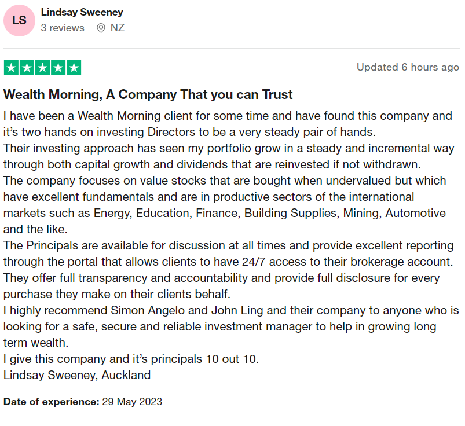Click the NZ country label
This screenshot has height=426, width=465.
coord(118,28)
